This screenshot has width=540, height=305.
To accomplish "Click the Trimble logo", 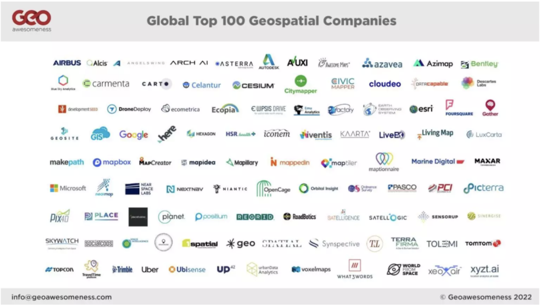I will click(122, 270).
